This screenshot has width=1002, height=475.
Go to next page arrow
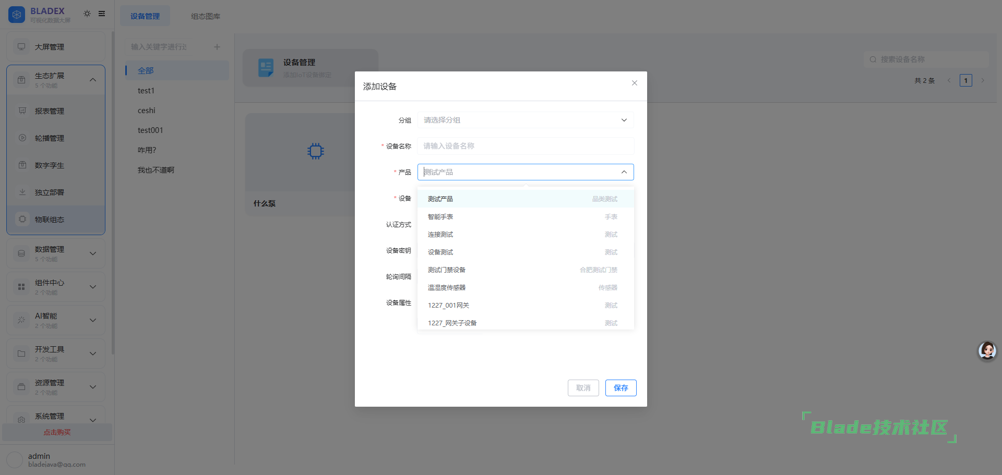(983, 80)
